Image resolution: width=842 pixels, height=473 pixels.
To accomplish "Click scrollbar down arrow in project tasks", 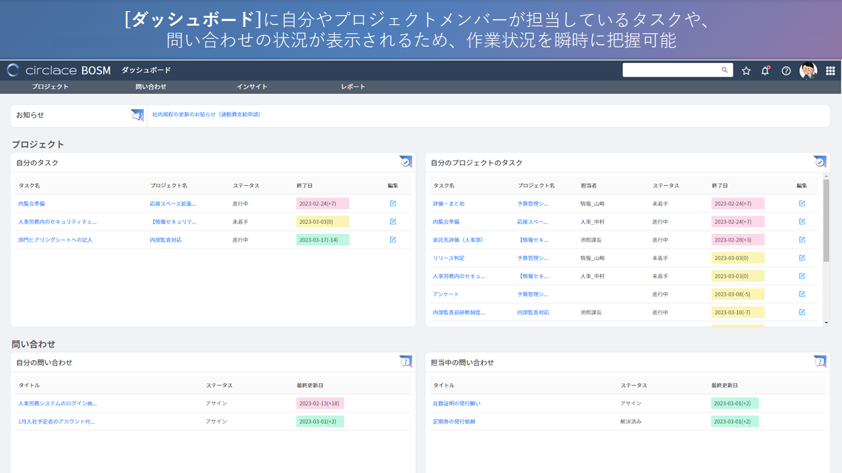I will [x=826, y=323].
